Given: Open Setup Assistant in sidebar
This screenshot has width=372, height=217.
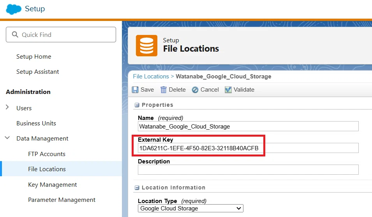Looking at the screenshot, I should (37, 72).
